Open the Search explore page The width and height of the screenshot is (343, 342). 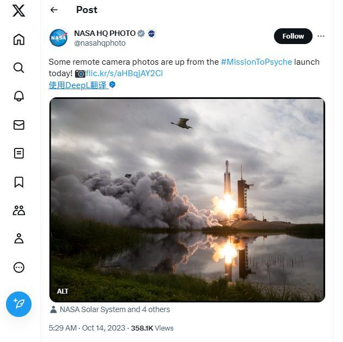tap(18, 67)
